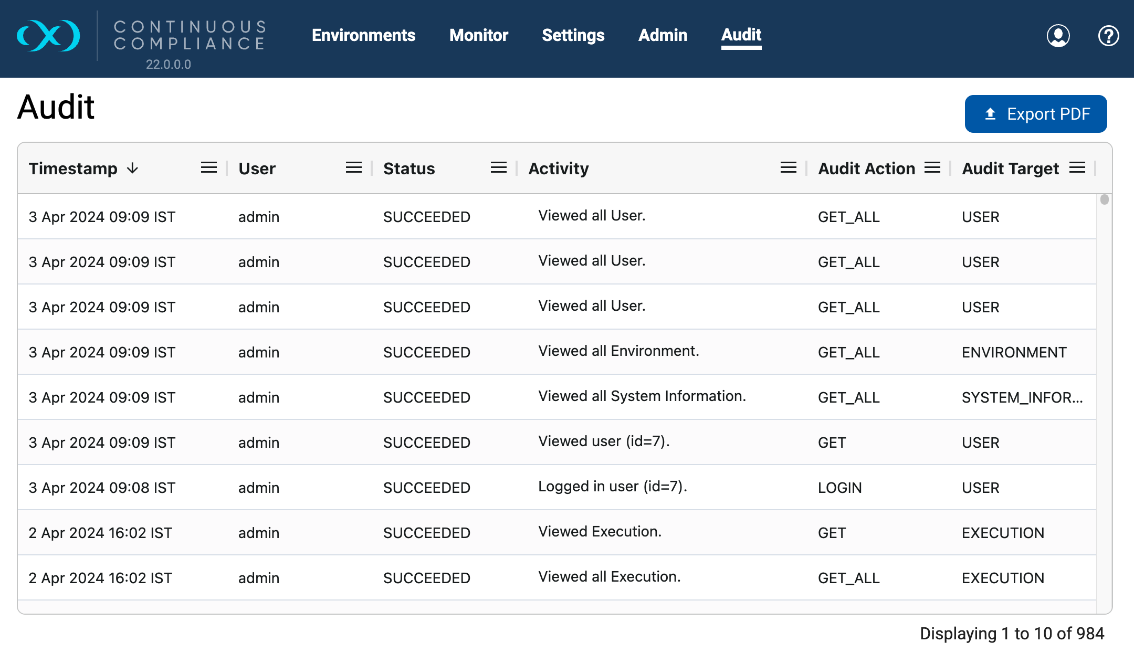This screenshot has width=1134, height=653.
Task: Open the Settings navigation tab
Action: click(x=573, y=35)
